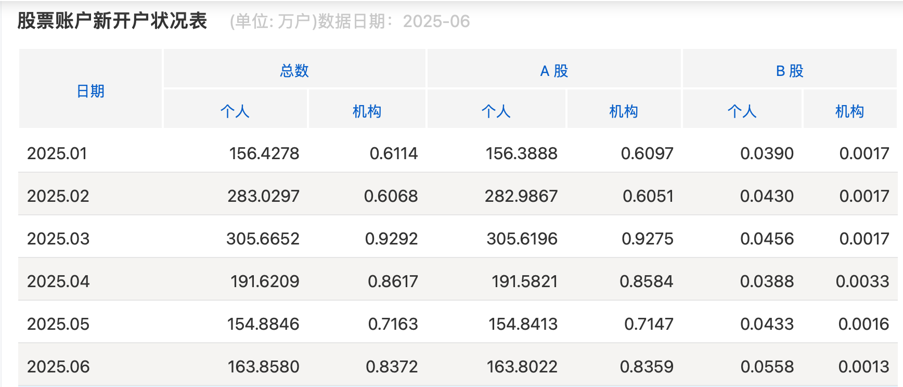Select date cell 2025.01
This screenshot has width=903, height=387.
tap(57, 153)
